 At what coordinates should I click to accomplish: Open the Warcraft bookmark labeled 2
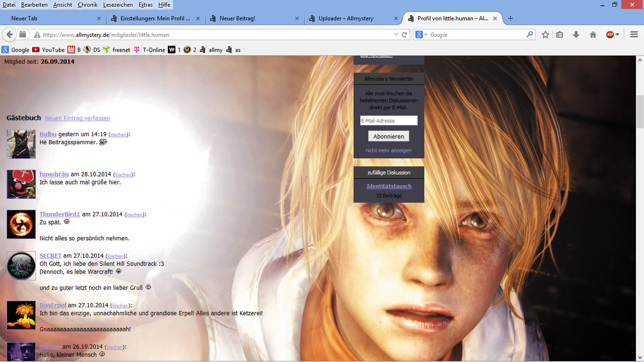190,50
